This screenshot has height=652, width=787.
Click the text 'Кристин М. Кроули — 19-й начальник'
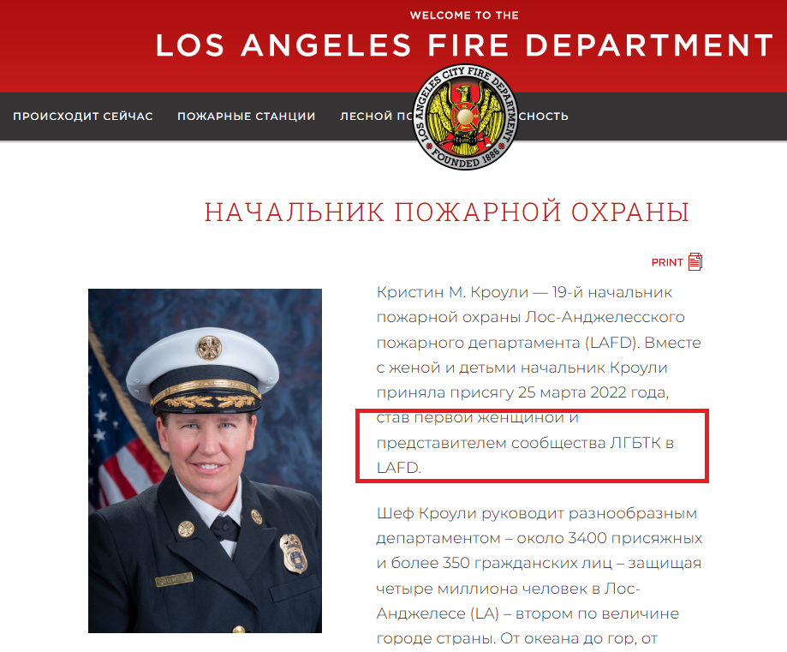[524, 292]
